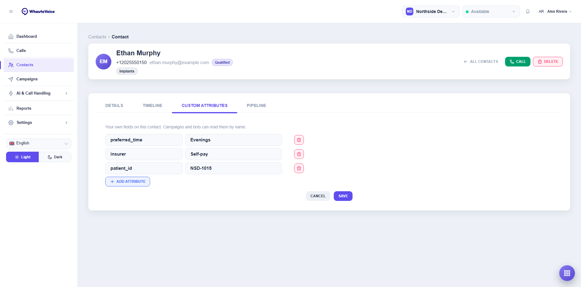Save the custom attributes
The width and height of the screenshot is (581, 287).
pyautogui.click(x=343, y=196)
